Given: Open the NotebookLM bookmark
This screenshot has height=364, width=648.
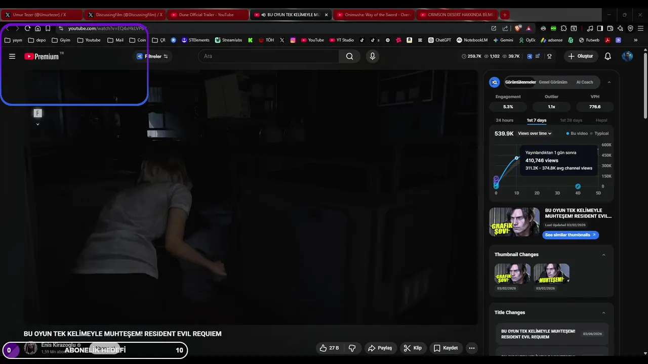Looking at the screenshot, I should (x=472, y=40).
